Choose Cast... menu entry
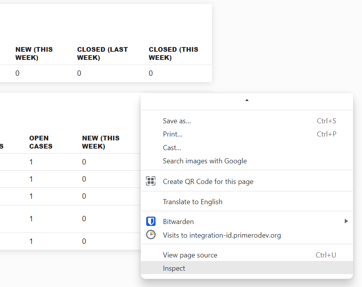 (247, 147)
